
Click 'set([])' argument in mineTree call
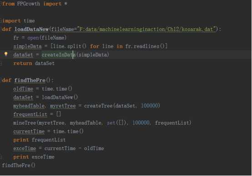(117, 123)
